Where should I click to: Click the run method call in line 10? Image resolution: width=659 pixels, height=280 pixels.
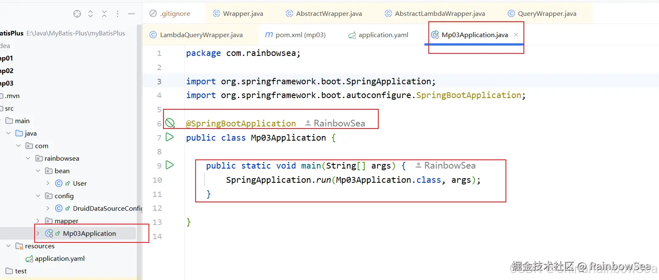tap(323, 180)
